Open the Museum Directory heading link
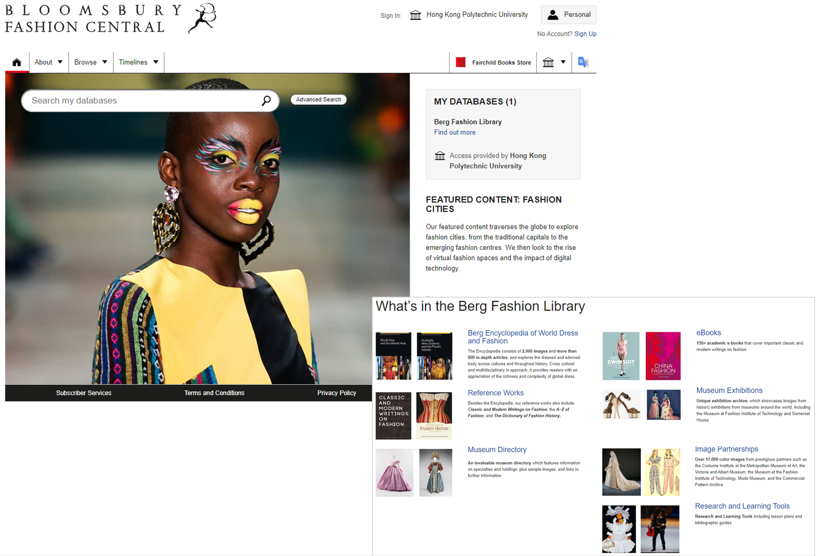The width and height of the screenshot is (816, 556). pos(497,450)
